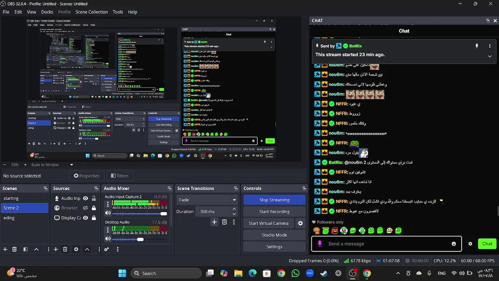Increase transition duration with up arrow
Image resolution: width=499 pixels, height=281 pixels.
point(234,209)
